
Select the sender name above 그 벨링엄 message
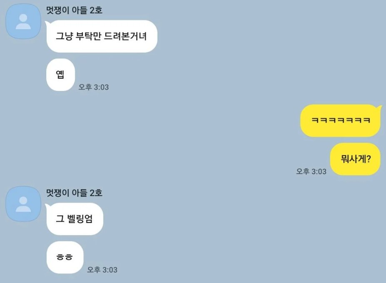pyautogui.click(x=75, y=193)
